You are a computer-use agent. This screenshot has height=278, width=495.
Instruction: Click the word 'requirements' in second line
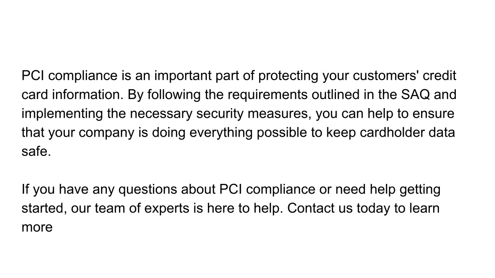point(267,95)
